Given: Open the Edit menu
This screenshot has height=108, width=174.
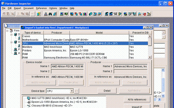Looking at the screenshot, I should (x=9, y=8).
